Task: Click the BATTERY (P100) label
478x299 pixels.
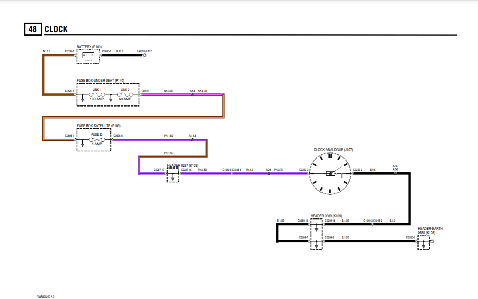Action: [x=89, y=47]
